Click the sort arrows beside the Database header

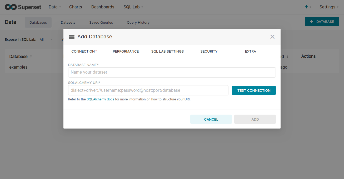click(31, 57)
